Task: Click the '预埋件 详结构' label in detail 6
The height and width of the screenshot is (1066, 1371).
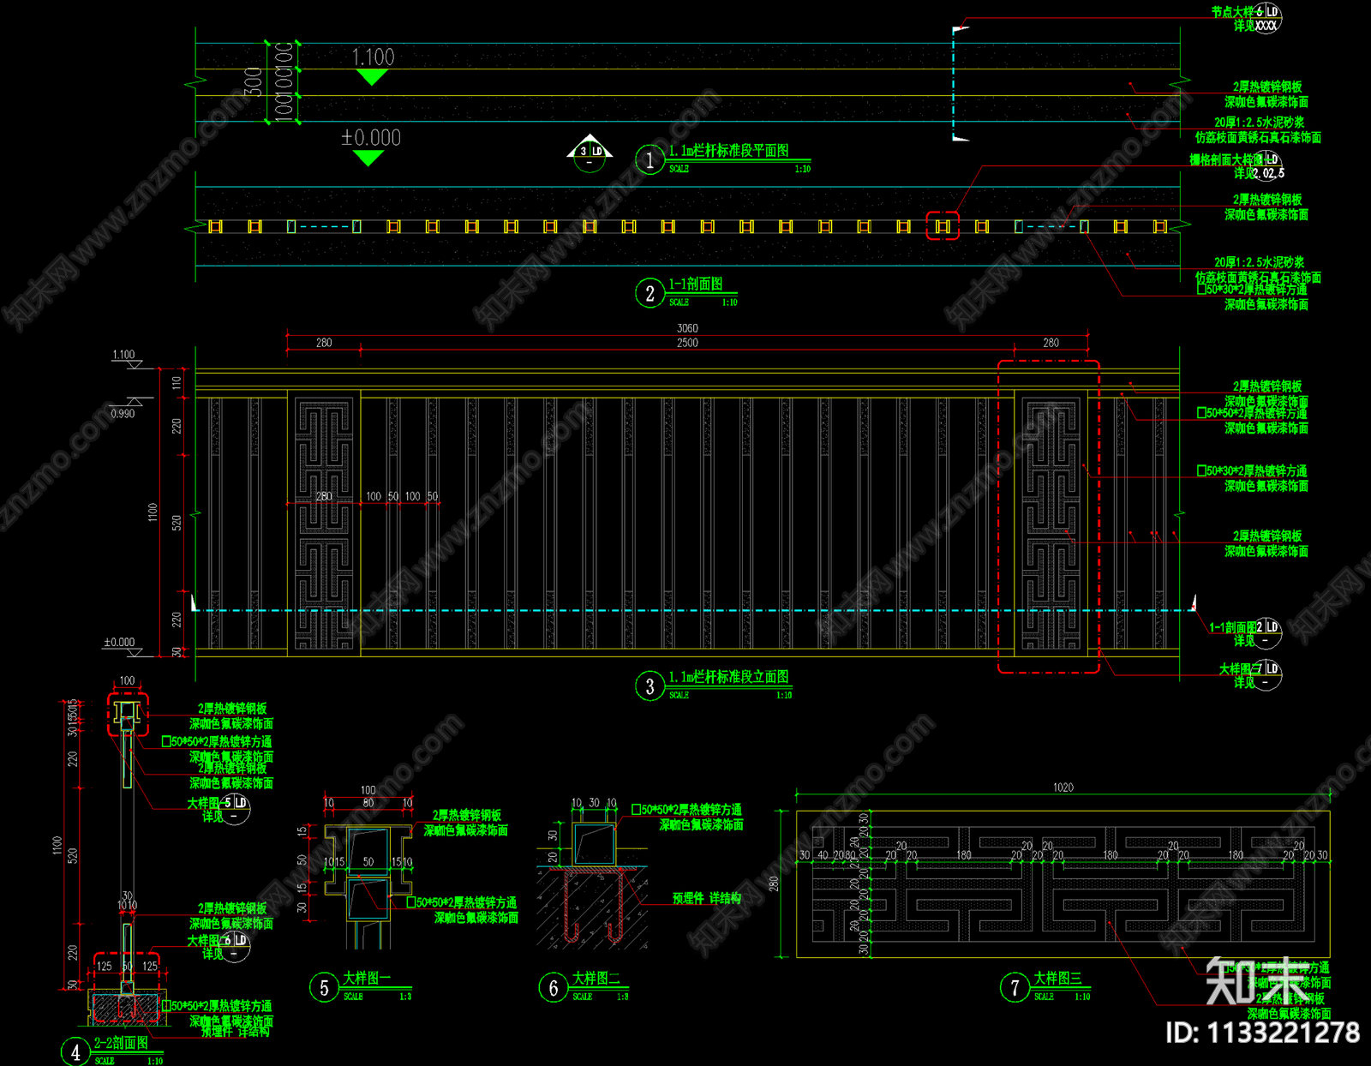Action: coord(707,898)
